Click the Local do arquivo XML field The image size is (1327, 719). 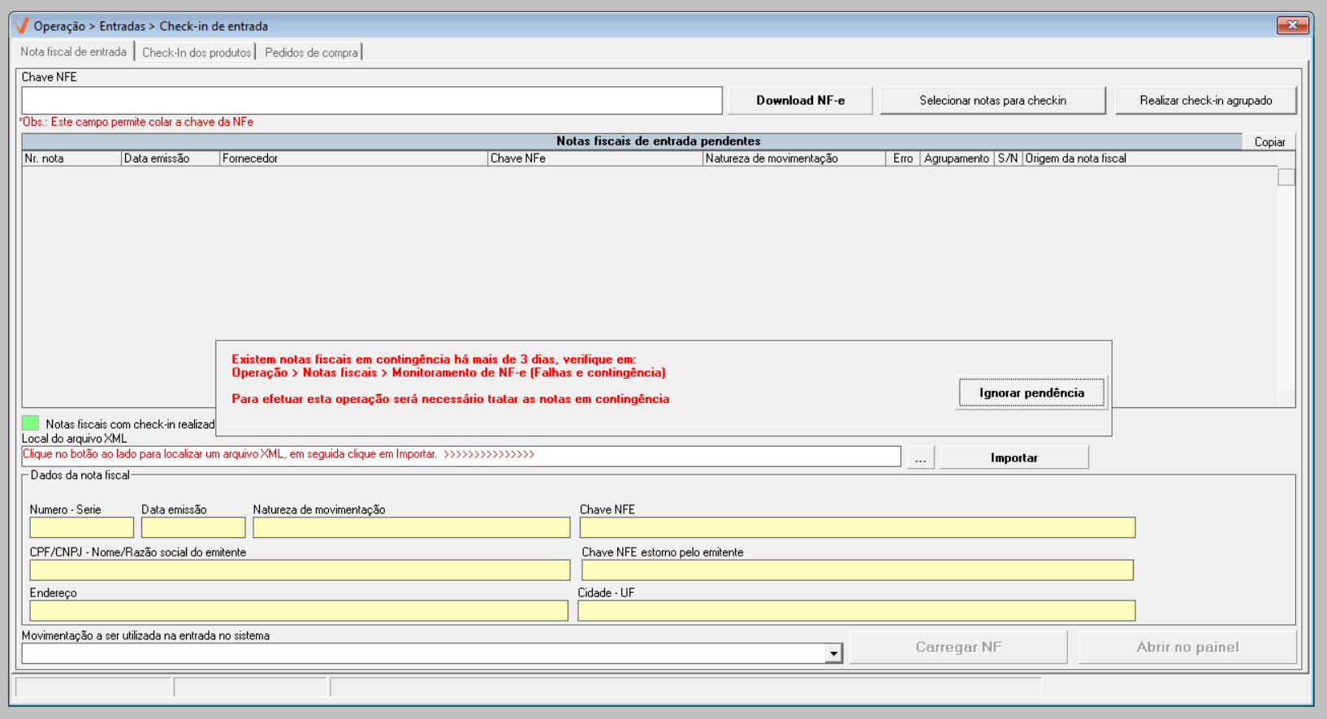pyautogui.click(x=461, y=457)
